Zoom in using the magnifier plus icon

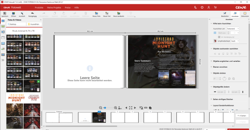(116, 108)
